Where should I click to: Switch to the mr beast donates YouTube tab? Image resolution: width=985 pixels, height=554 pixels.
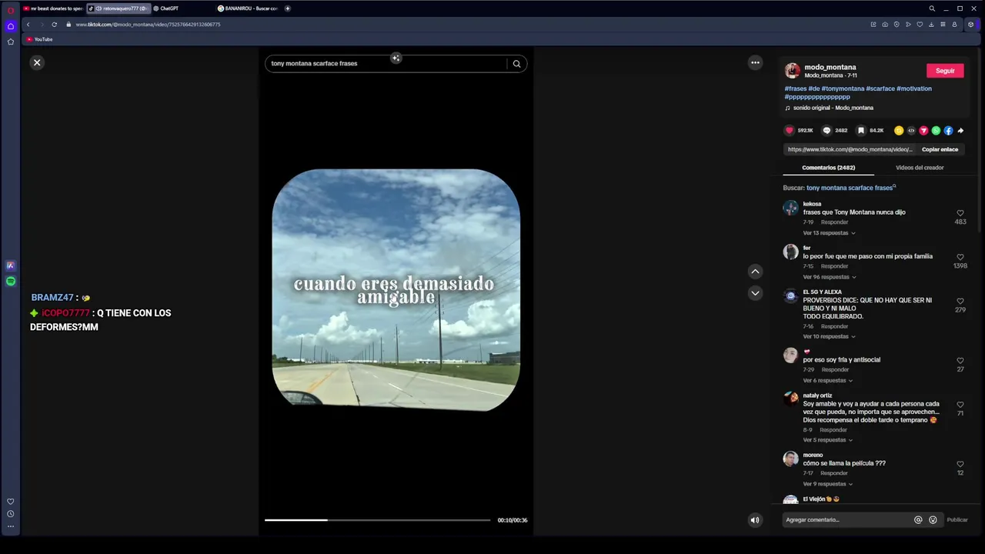(x=52, y=8)
